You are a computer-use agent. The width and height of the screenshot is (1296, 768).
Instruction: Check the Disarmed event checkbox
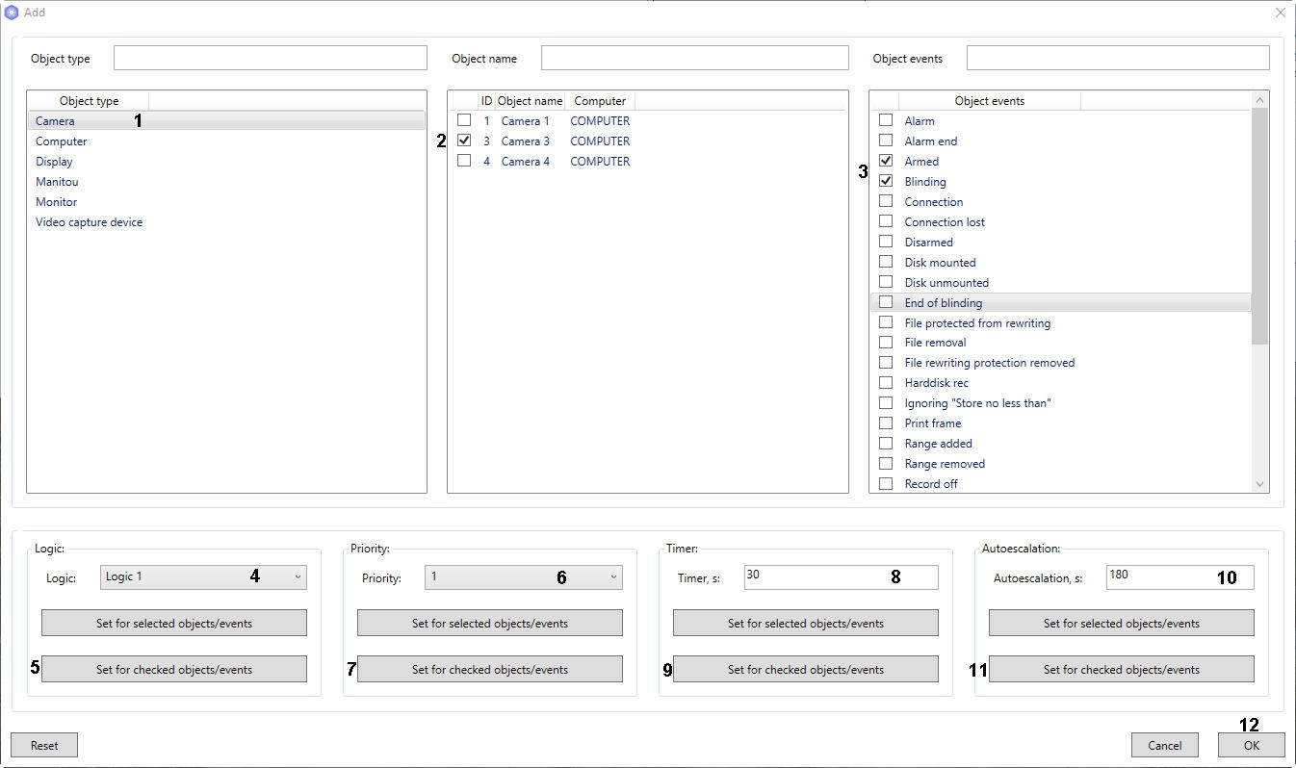(x=886, y=242)
